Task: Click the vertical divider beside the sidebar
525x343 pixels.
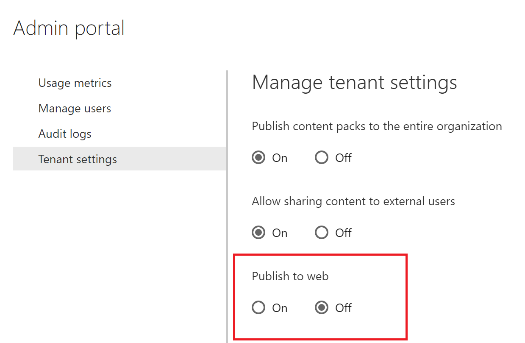Action: tap(227, 204)
